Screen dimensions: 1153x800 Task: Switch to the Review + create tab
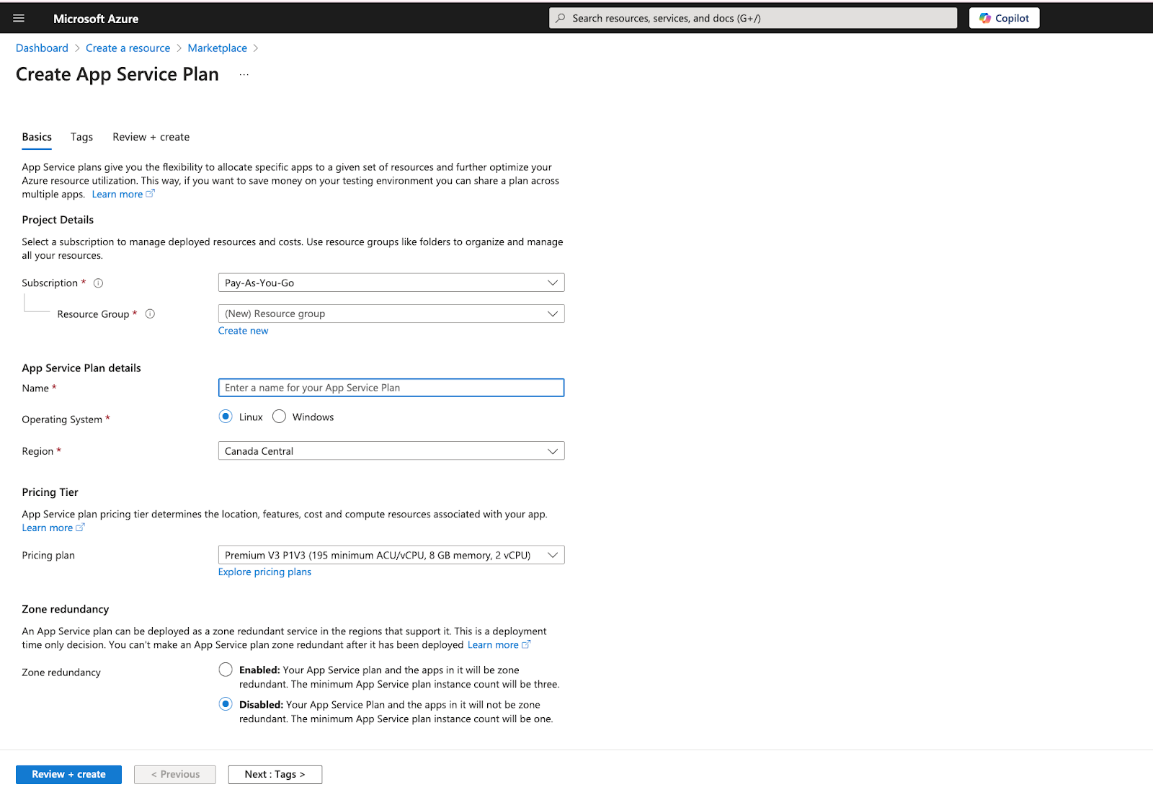pos(151,137)
